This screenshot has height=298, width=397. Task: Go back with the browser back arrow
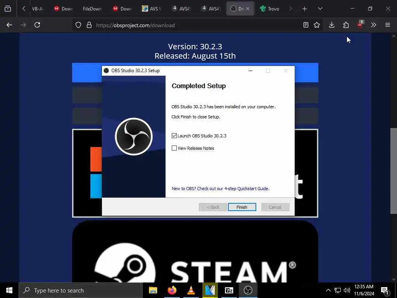[9, 25]
